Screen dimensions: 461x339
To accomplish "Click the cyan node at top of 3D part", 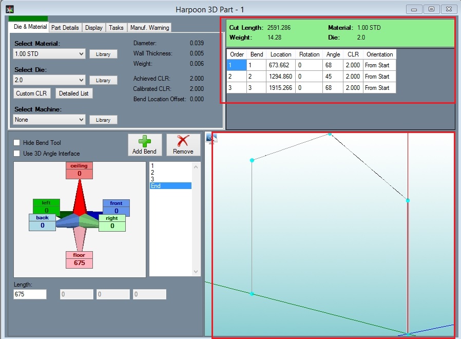I will pyautogui.click(x=330, y=134).
